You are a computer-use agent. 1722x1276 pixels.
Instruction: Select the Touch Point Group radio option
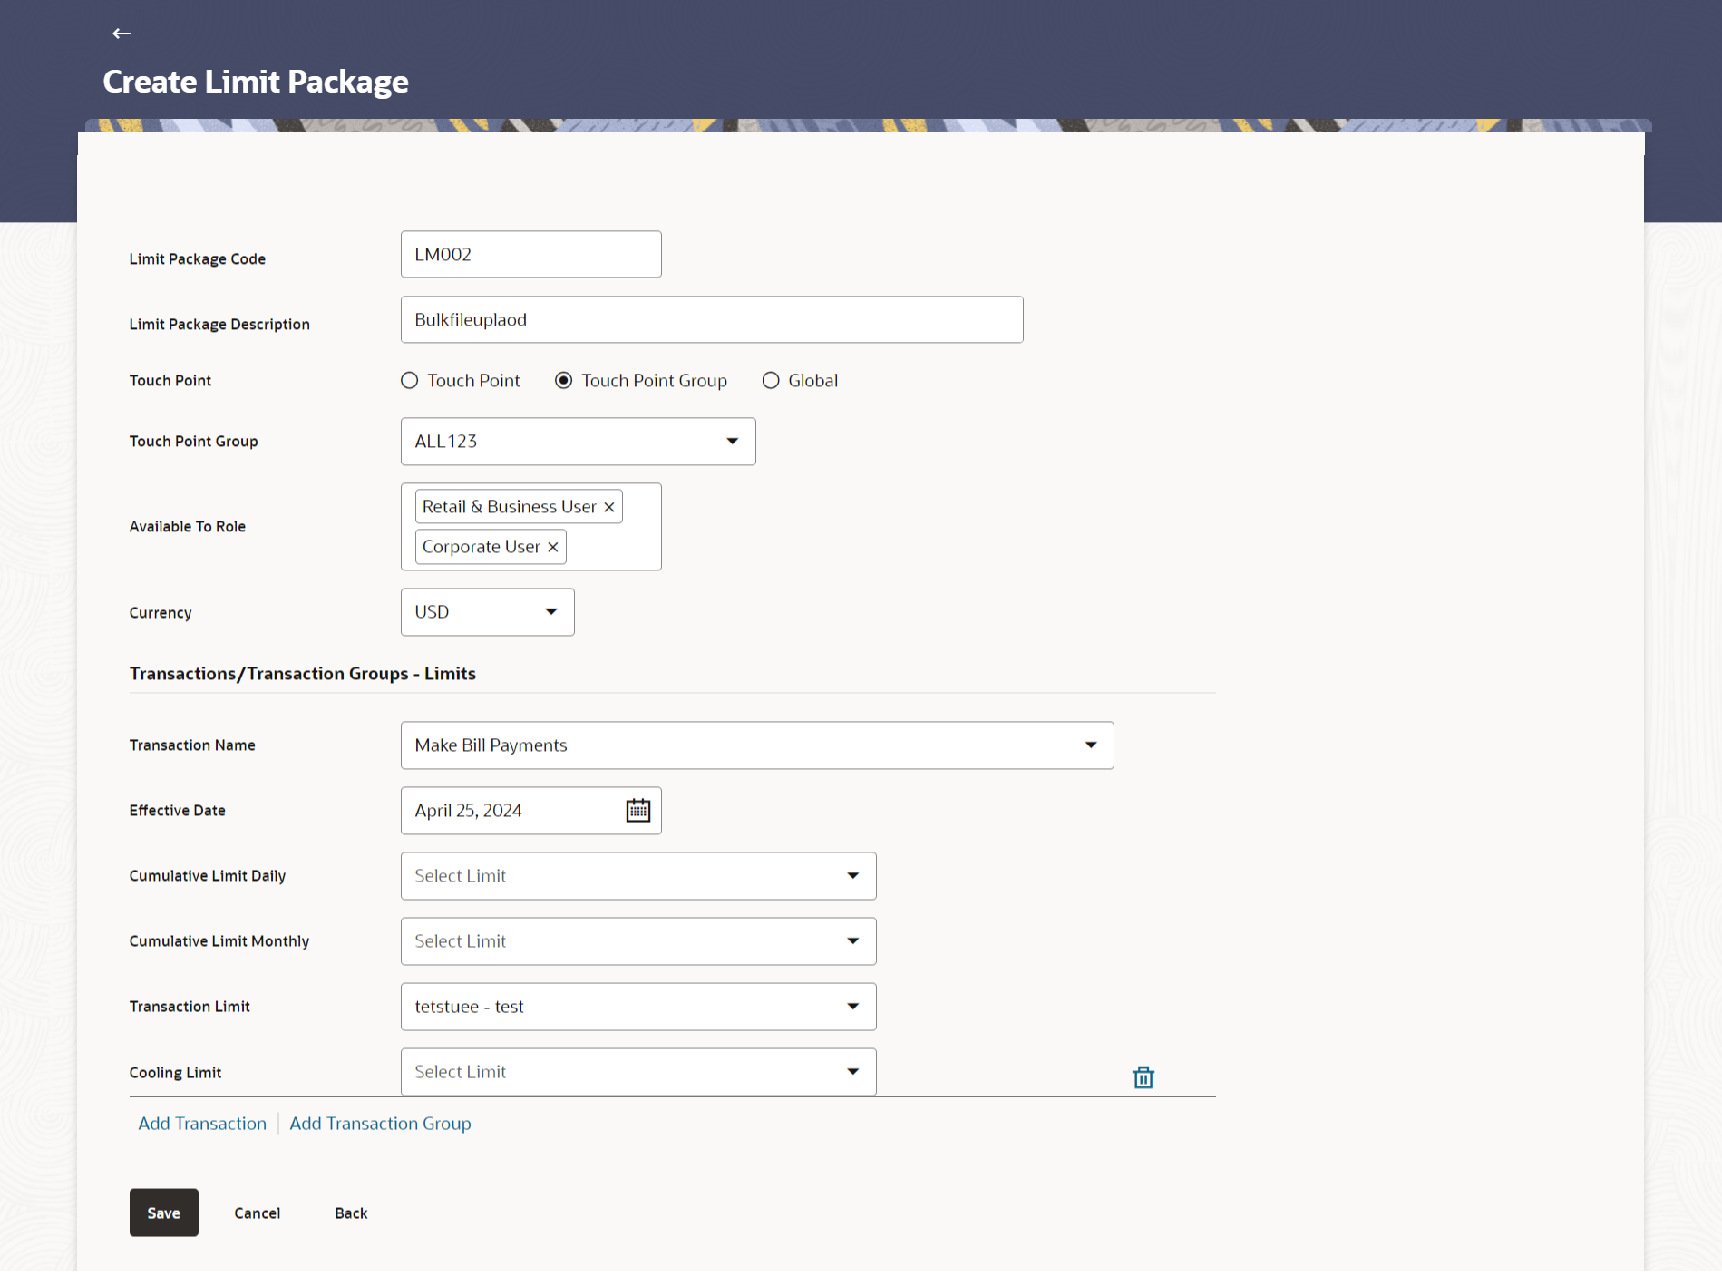click(x=564, y=380)
